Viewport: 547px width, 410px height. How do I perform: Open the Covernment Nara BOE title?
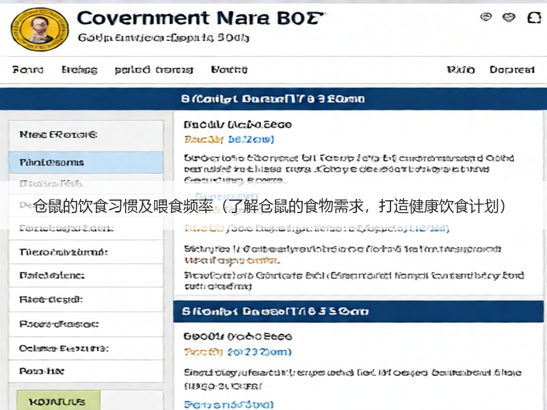coord(200,18)
